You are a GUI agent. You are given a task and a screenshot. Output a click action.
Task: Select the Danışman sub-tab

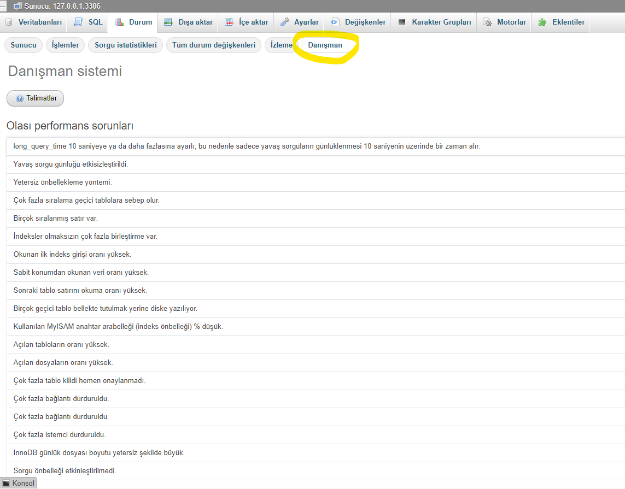(x=325, y=45)
